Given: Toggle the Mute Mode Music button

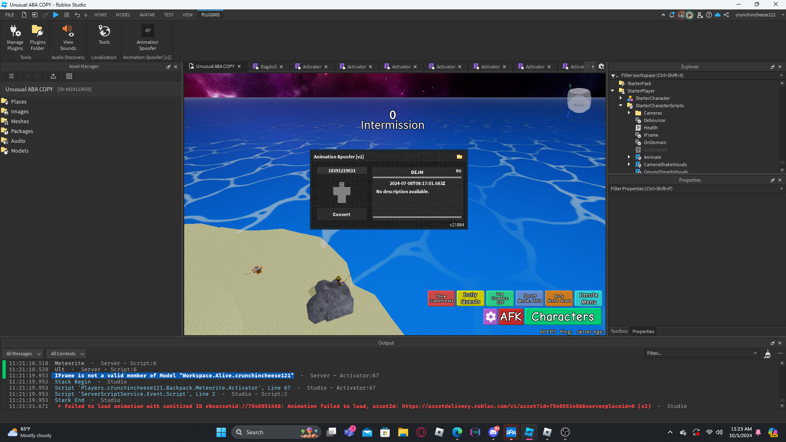Looking at the screenshot, I should click(559, 298).
